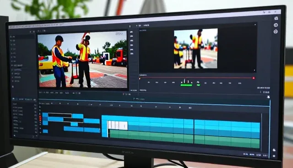This screenshot has height=168, width=293.
Task: Click the circular arrow icon in right sidebar
Action: [x=276, y=25]
